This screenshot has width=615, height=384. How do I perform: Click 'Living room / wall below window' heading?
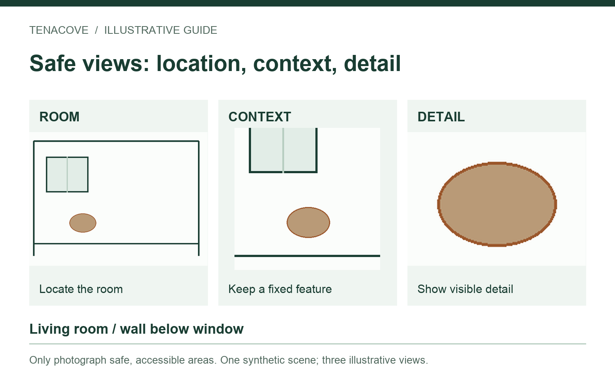[136, 329]
